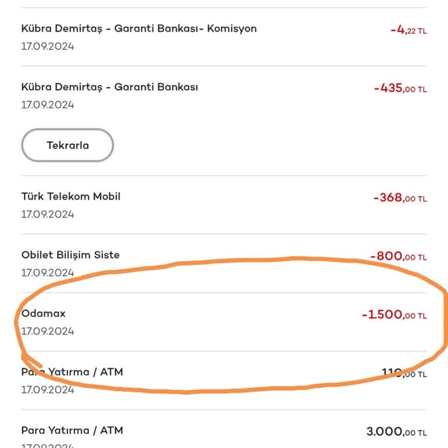Click the -4,22 TL commission amount
This screenshot has width=448, height=448.
click(x=408, y=30)
